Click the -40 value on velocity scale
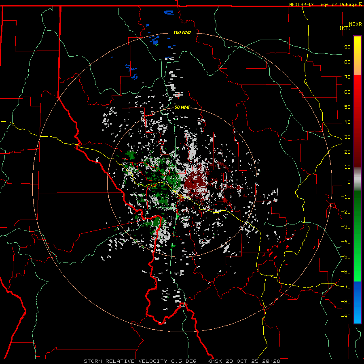Image resolution: width=364 pixels, height=364 pixels. [x=346, y=242]
